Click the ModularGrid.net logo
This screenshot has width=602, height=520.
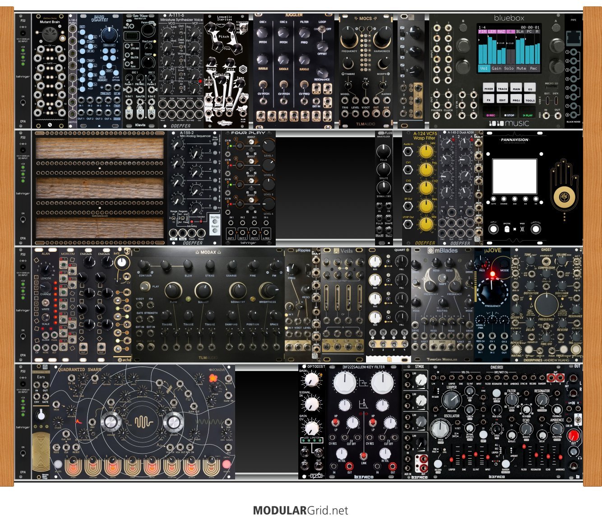tap(301, 511)
